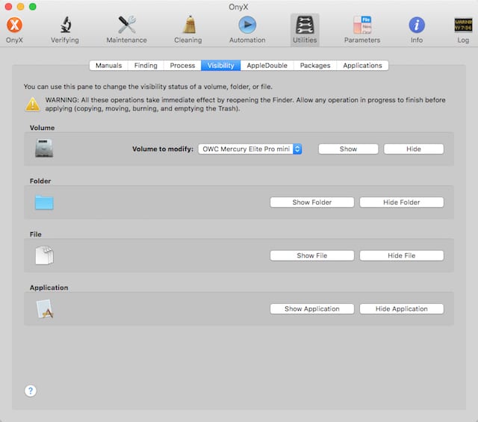Open the Info toolbar icon
The width and height of the screenshot is (478, 422).
point(416,25)
